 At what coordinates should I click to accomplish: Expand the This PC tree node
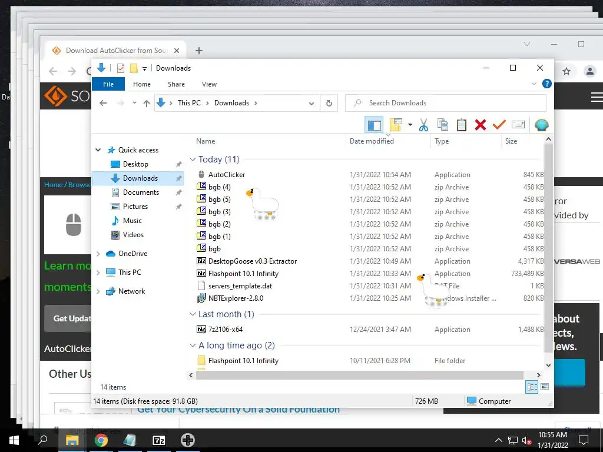click(98, 272)
